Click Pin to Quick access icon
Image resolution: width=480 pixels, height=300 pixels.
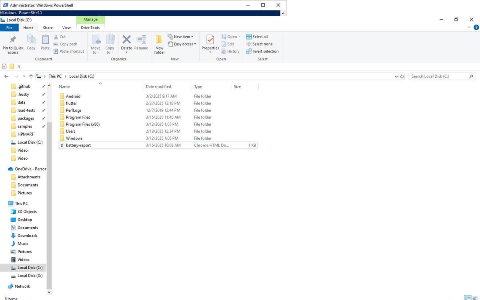click(x=13, y=40)
